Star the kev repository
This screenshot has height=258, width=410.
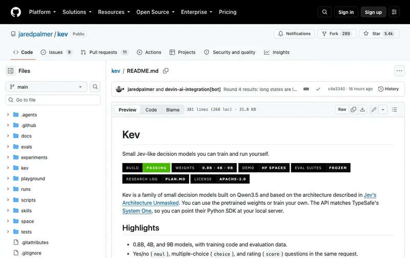(x=379, y=33)
